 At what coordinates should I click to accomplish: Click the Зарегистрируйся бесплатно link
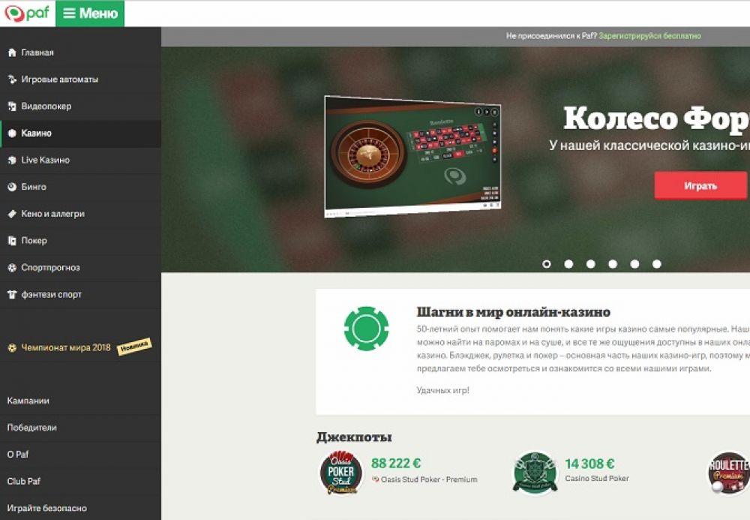[x=649, y=36]
